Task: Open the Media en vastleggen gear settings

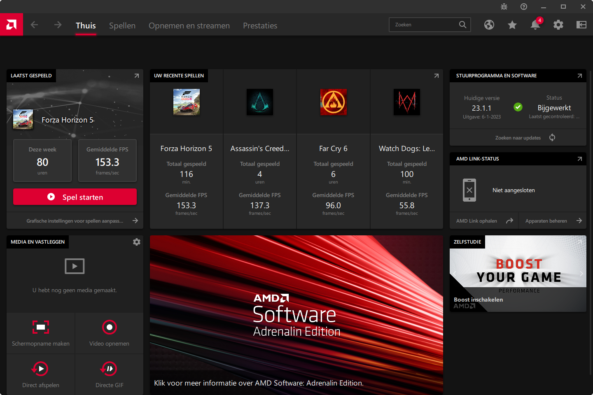Action: (137, 242)
